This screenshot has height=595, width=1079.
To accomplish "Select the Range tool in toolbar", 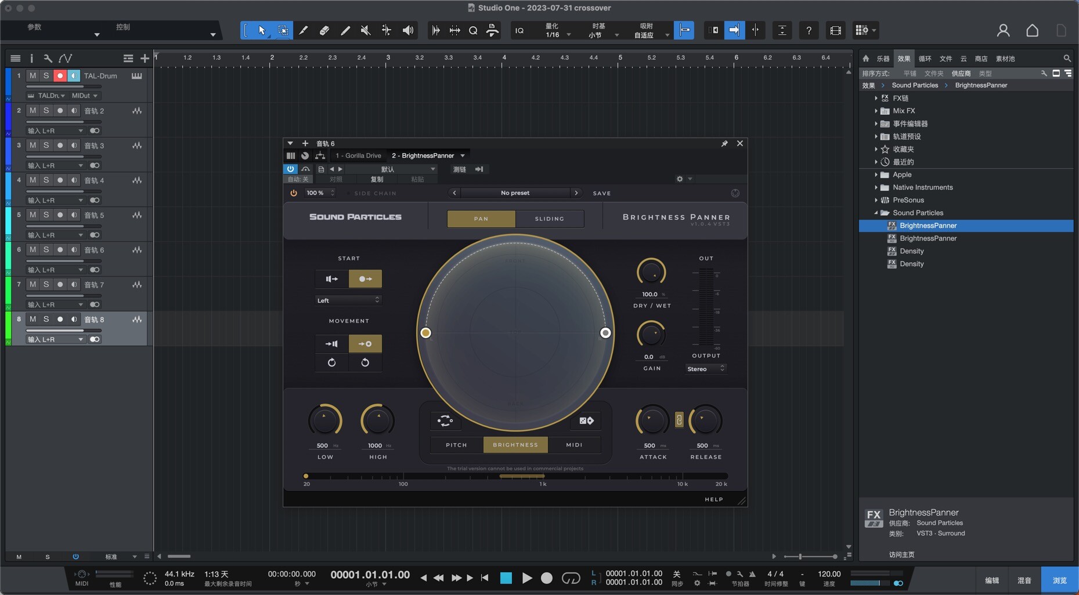I will 283,30.
